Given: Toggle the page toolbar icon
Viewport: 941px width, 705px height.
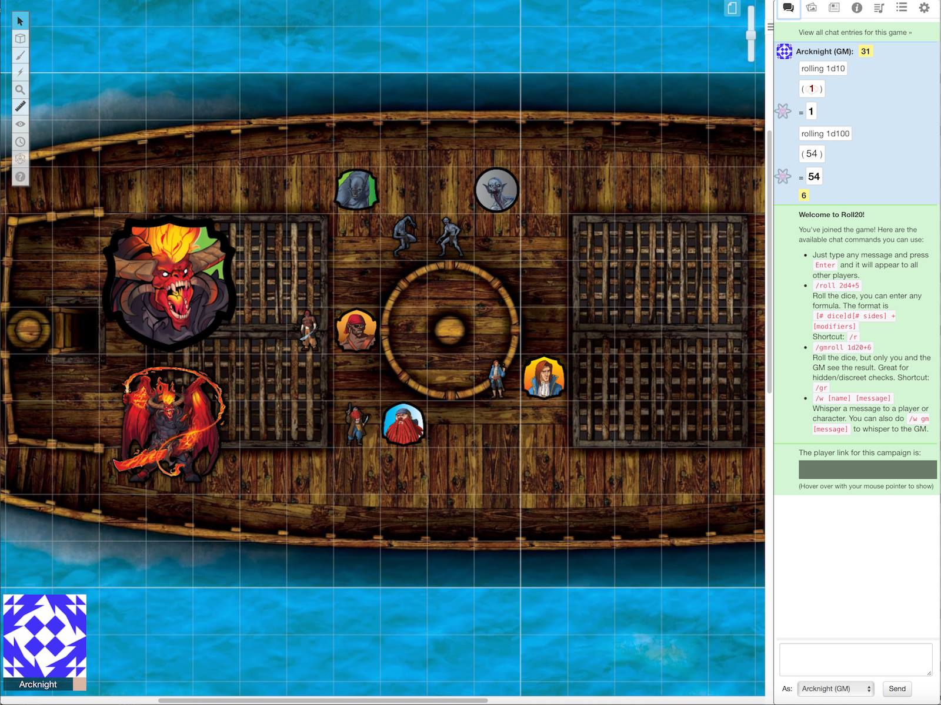Looking at the screenshot, I should click(732, 8).
